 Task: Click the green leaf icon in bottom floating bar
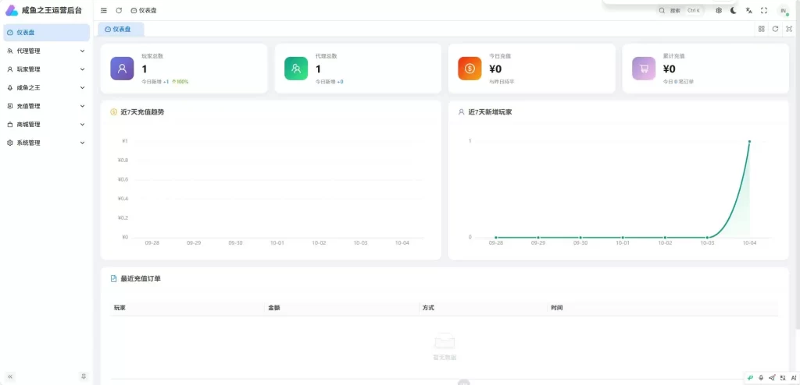click(751, 377)
